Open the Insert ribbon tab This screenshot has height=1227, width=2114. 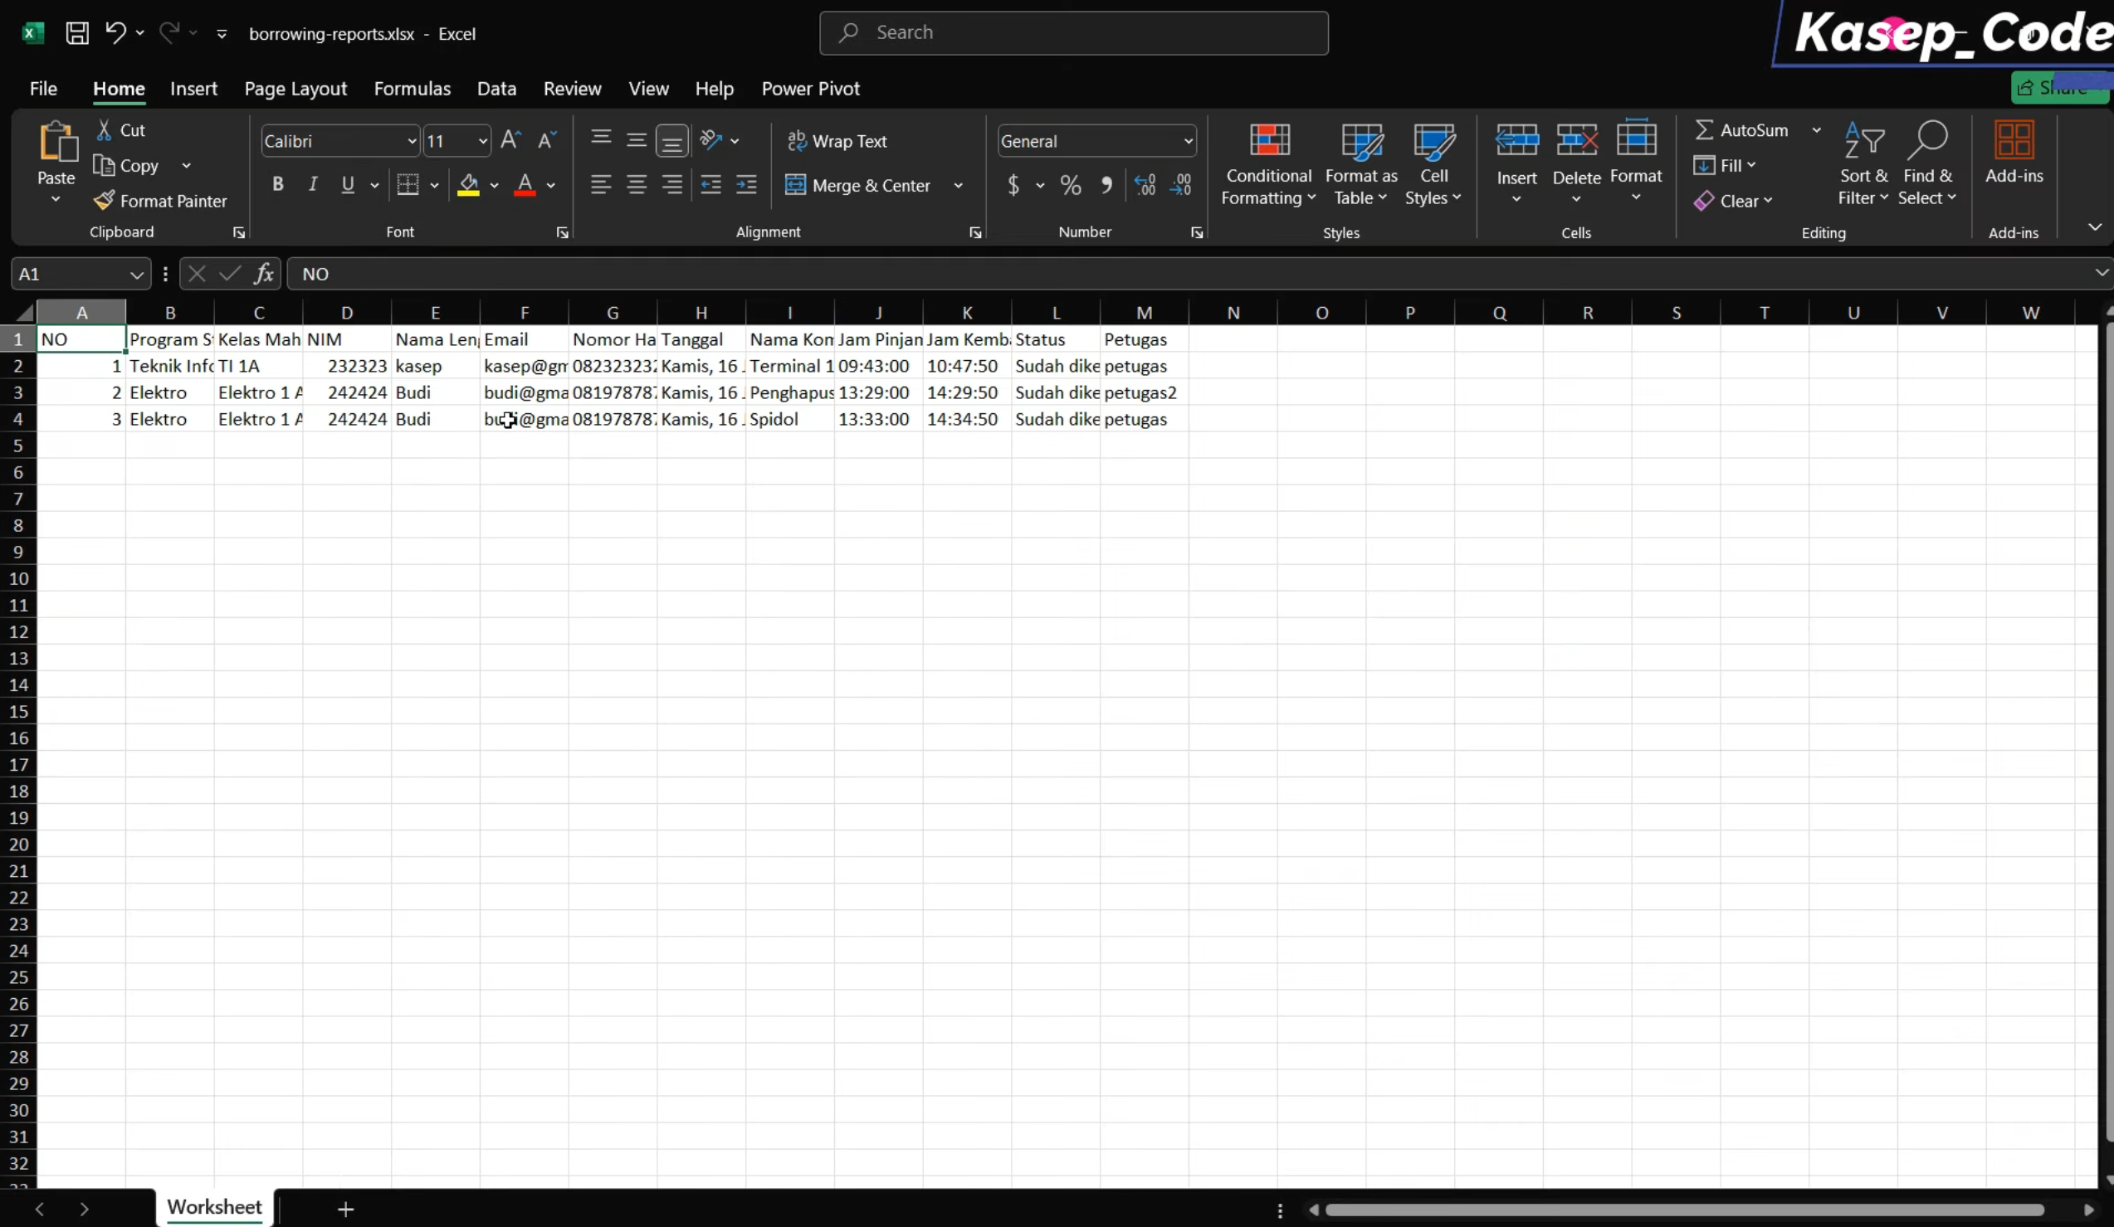[193, 88]
